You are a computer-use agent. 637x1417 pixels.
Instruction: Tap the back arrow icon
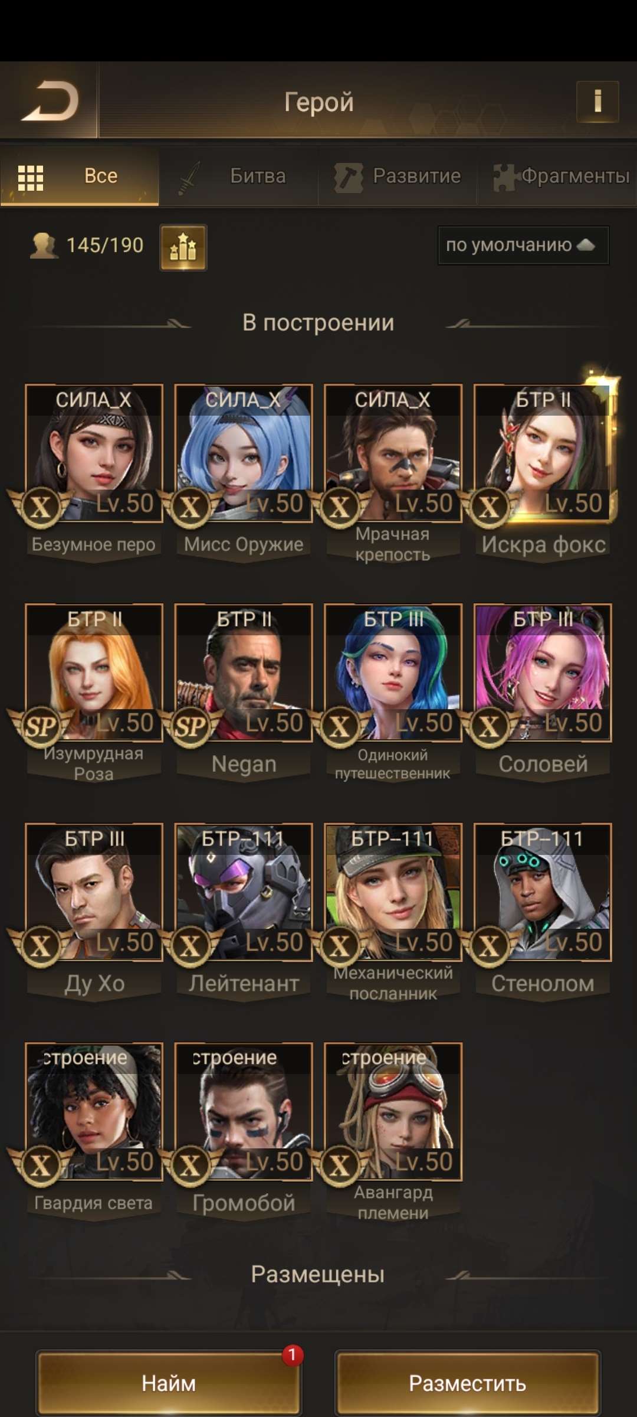tap(50, 102)
